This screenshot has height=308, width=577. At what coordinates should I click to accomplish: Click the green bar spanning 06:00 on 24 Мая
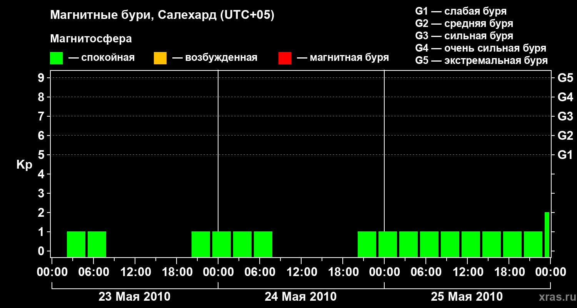[x=263, y=244]
